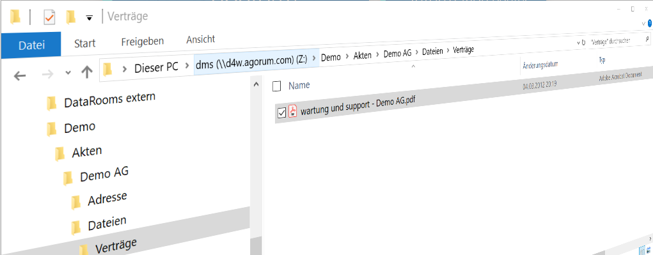
Task: Expand chevron after dms drive breadcrumb
Action: pyautogui.click(x=314, y=59)
